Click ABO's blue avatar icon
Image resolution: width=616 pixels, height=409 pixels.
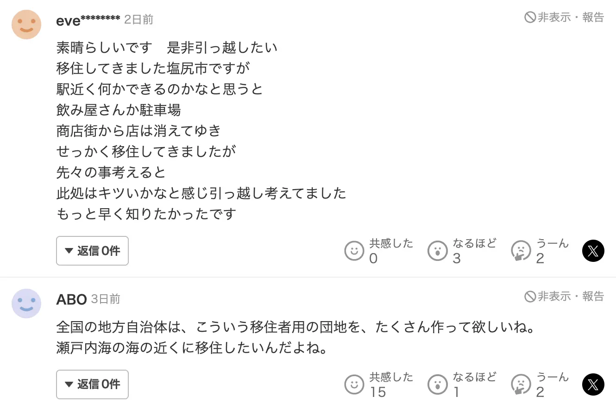[x=26, y=304]
